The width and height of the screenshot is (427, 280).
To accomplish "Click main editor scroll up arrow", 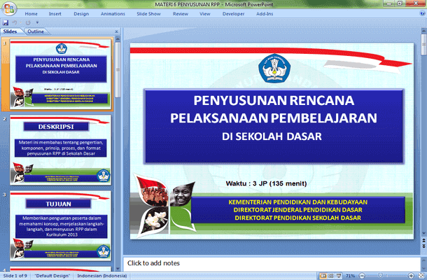I will (423, 31).
